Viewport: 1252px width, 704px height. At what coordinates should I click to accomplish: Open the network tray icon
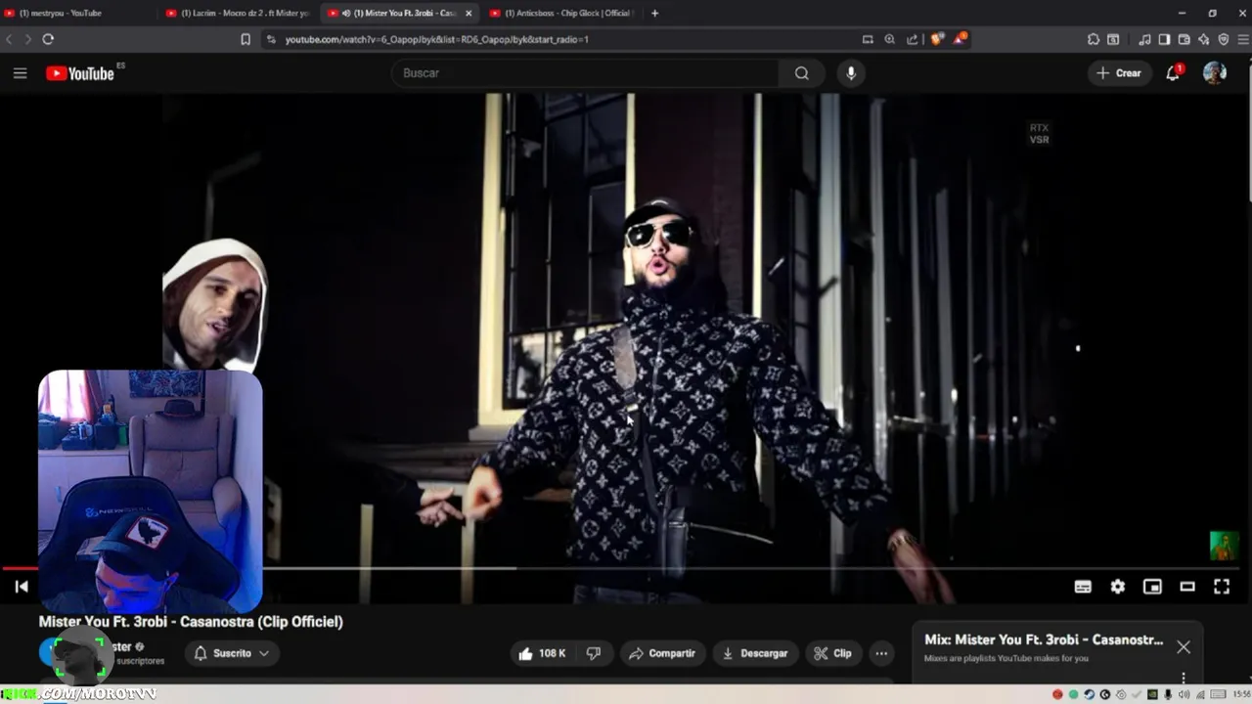click(x=1200, y=694)
